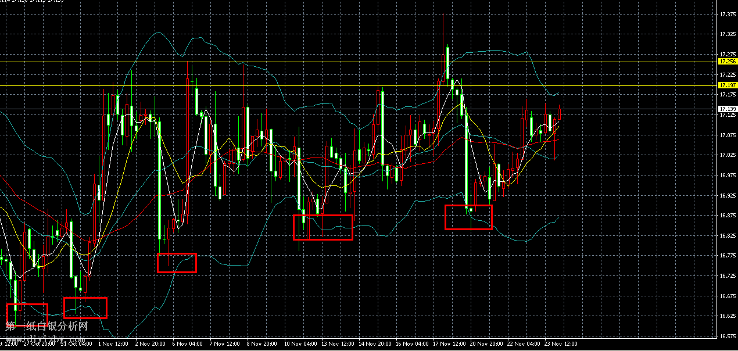
Task: Click the 16.575 price scale label
Action: coord(727,337)
